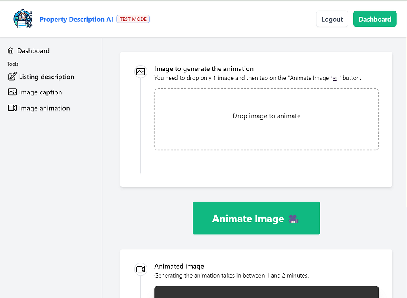Click the video camera icon beside Image animation

click(x=12, y=108)
